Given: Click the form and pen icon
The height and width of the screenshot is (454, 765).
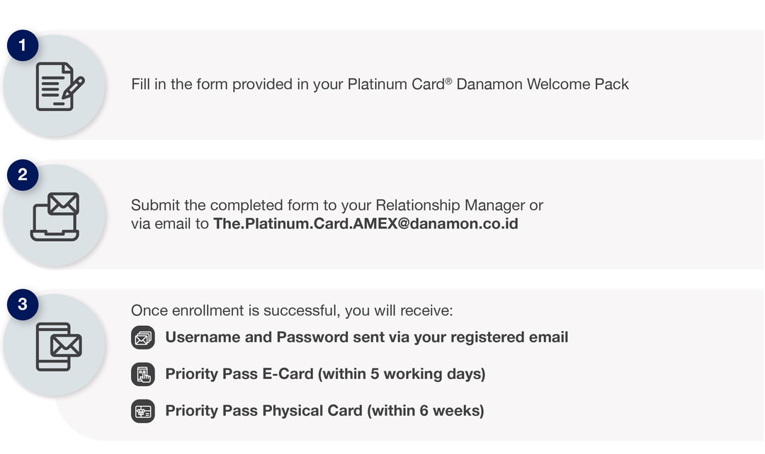Looking at the screenshot, I should point(59,86).
